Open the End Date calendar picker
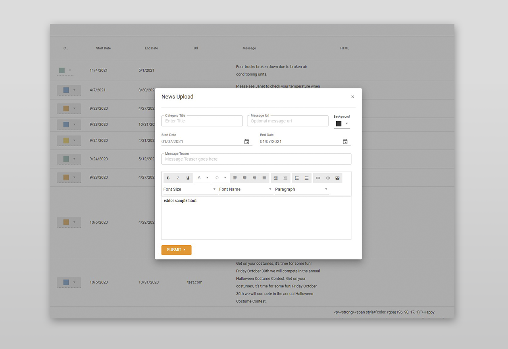 (345, 142)
